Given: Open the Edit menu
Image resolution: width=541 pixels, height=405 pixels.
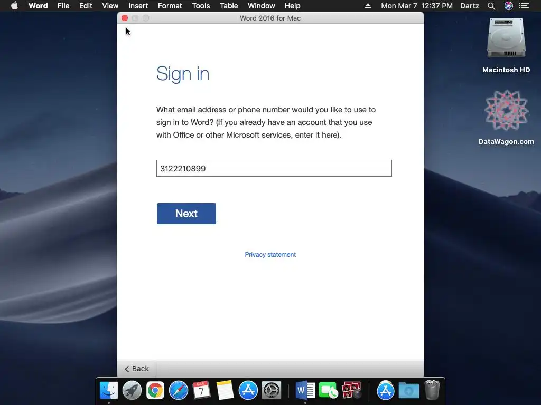Looking at the screenshot, I should pyautogui.click(x=86, y=6).
